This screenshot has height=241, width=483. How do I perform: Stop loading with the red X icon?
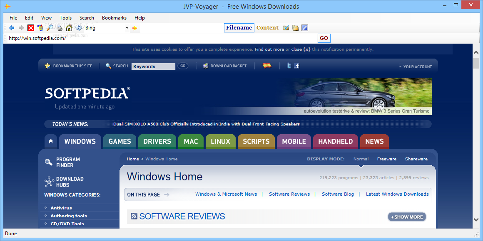coord(31,28)
